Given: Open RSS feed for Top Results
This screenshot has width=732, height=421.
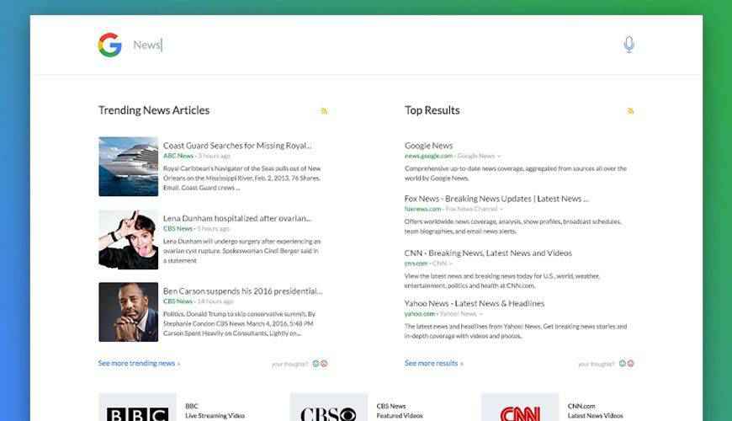Looking at the screenshot, I should (630, 111).
